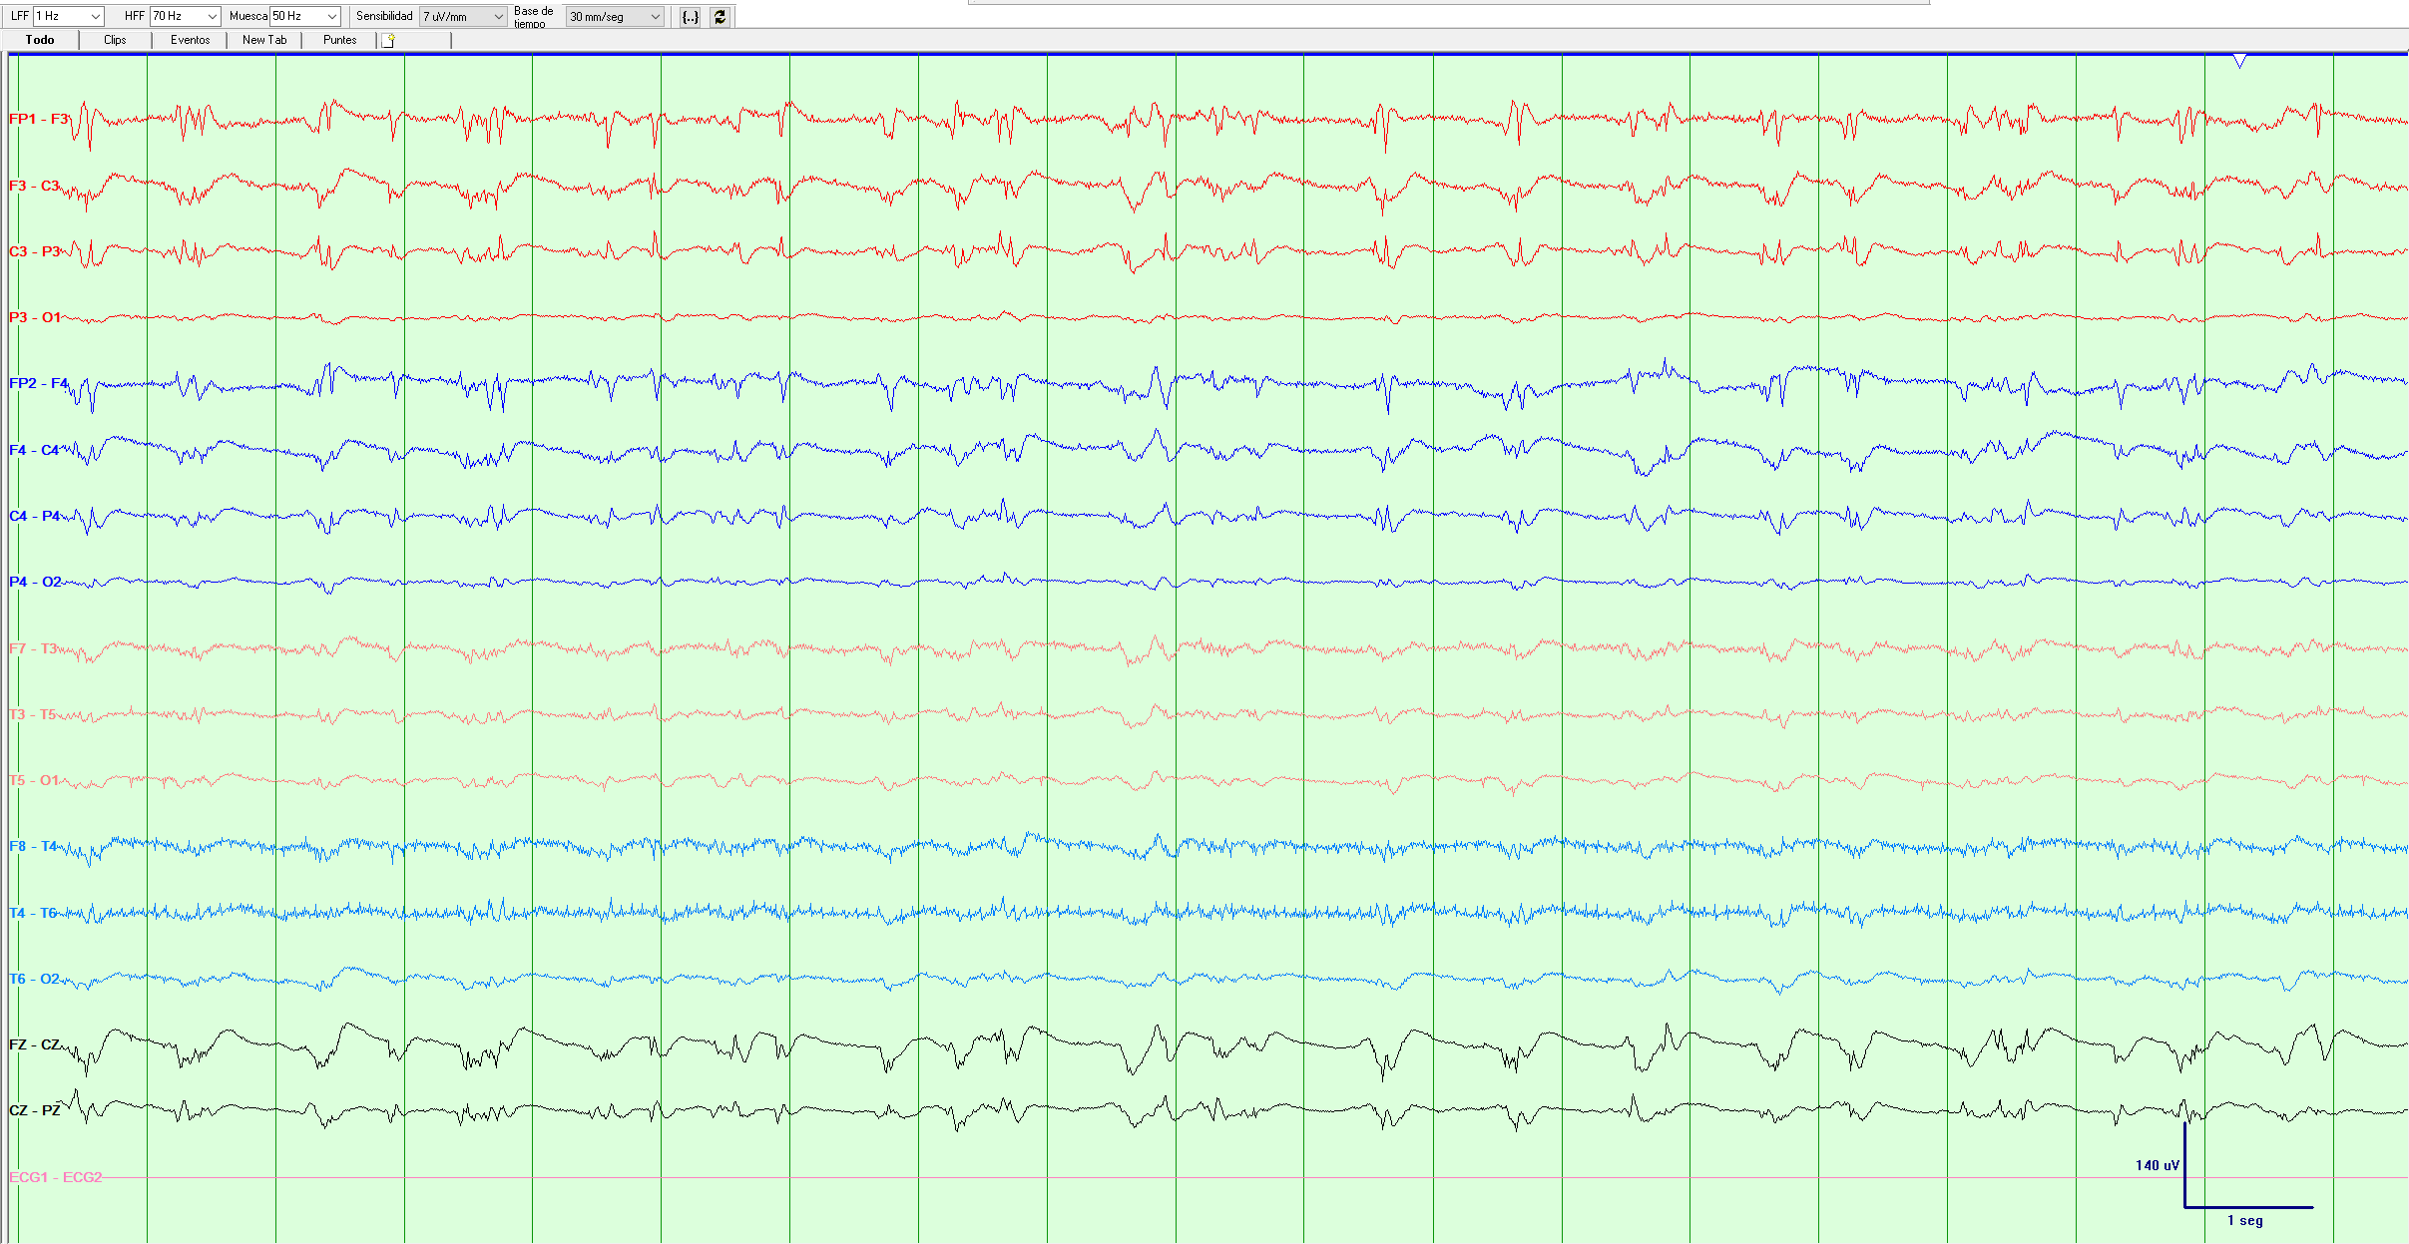The width and height of the screenshot is (2409, 1244).
Task: Open the LFF low-frequency filter dropdown
Action: click(x=68, y=16)
